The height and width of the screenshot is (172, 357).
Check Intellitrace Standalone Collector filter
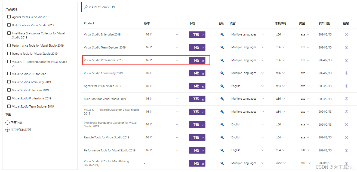[x=9, y=33]
